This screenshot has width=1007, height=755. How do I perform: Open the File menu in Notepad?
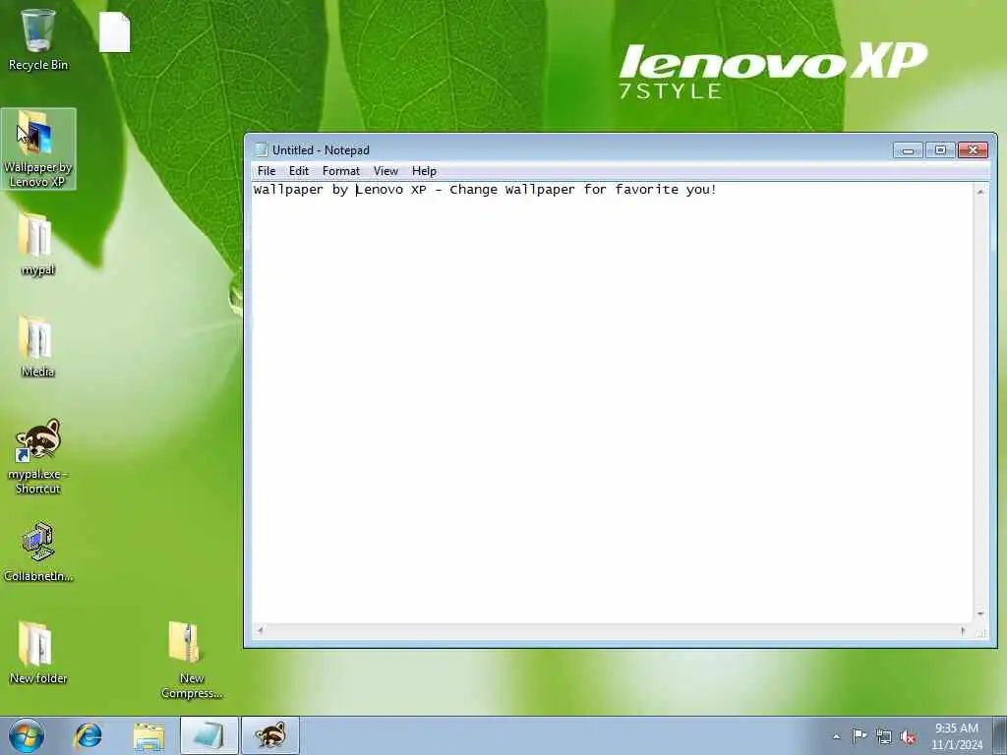click(x=267, y=171)
